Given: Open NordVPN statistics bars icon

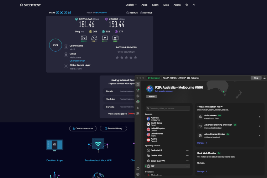Looking at the screenshot, I should click(x=138, y=108).
